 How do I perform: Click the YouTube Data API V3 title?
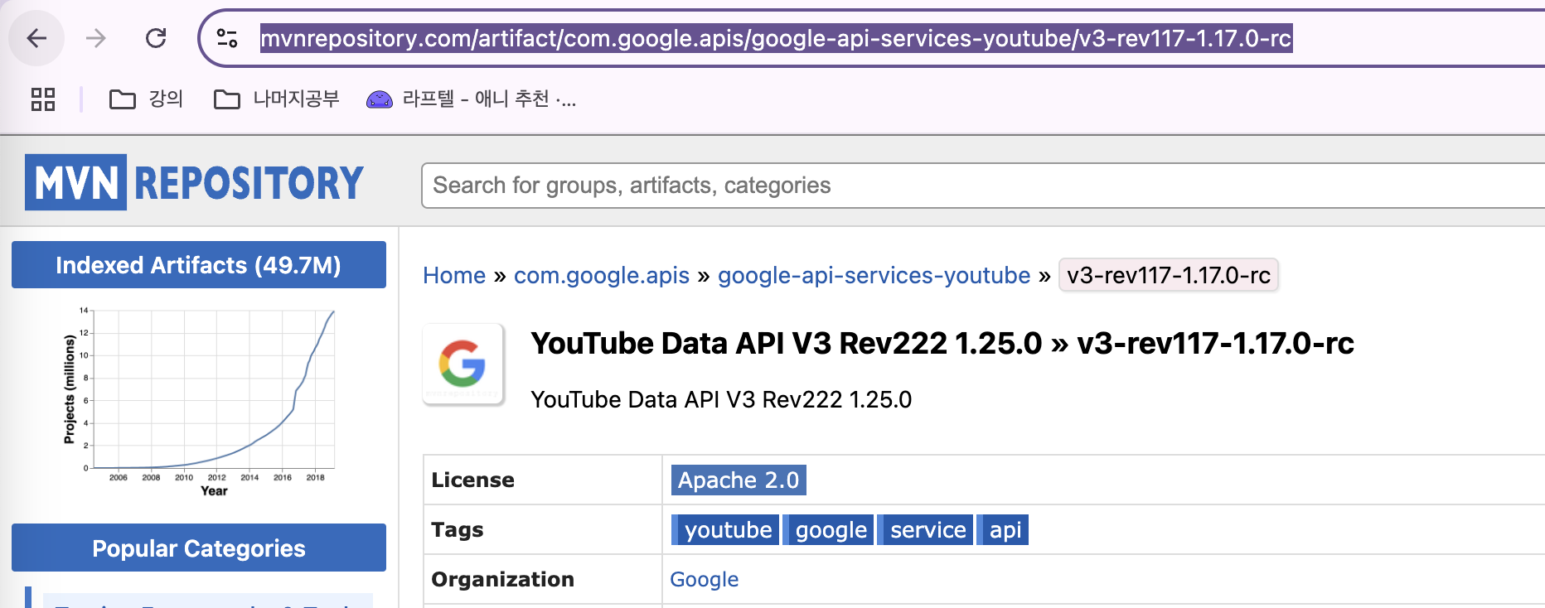[x=942, y=343]
